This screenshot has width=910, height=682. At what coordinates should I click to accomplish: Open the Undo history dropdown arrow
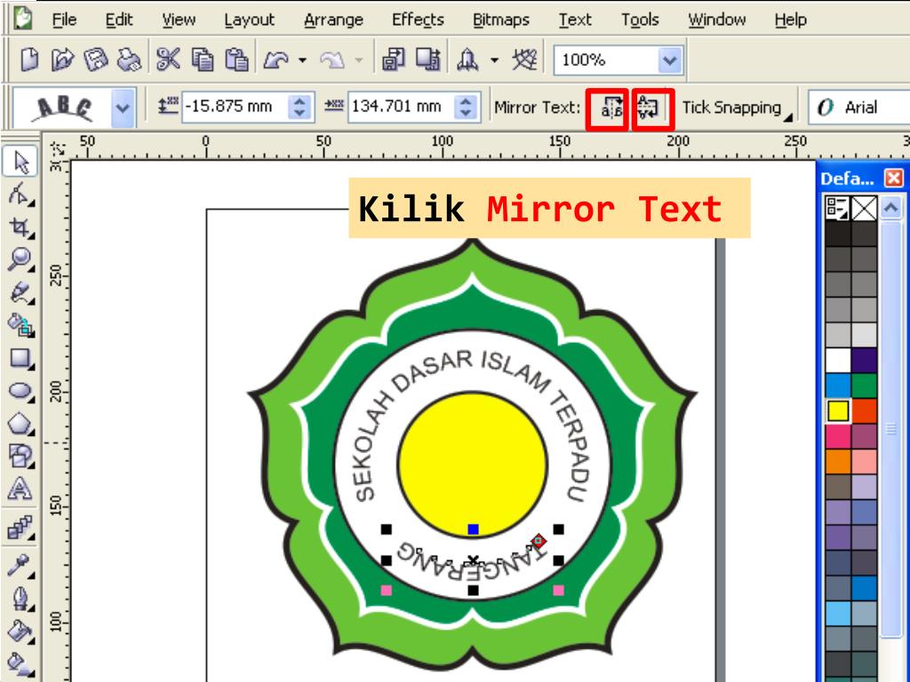coord(302,59)
